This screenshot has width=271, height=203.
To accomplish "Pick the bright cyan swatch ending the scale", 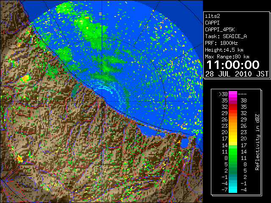I will coord(233,189).
